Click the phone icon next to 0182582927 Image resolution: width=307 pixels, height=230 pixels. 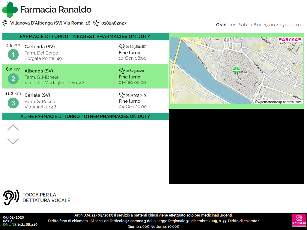(x=96, y=23)
